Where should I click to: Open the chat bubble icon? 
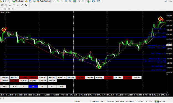click(171, 1)
